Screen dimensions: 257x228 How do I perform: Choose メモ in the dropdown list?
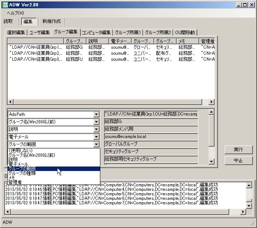54,178
